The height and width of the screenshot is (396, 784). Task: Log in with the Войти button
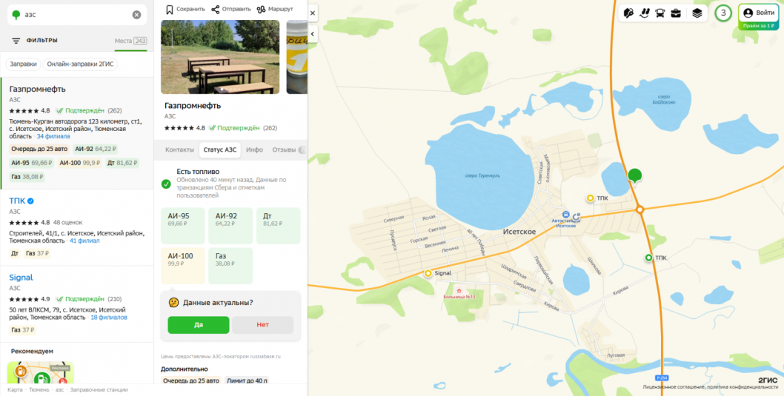(759, 13)
